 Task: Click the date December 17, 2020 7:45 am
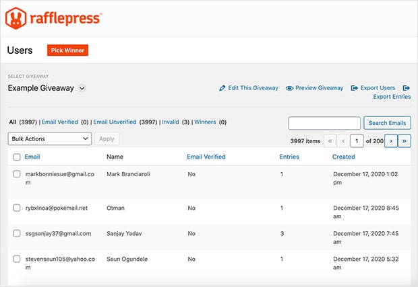tap(365, 237)
